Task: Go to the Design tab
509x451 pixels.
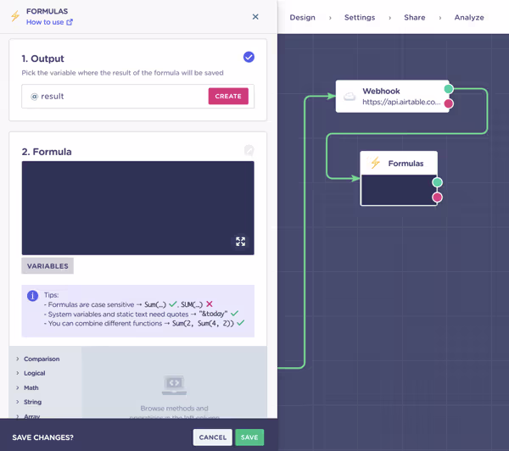Action: click(x=303, y=18)
